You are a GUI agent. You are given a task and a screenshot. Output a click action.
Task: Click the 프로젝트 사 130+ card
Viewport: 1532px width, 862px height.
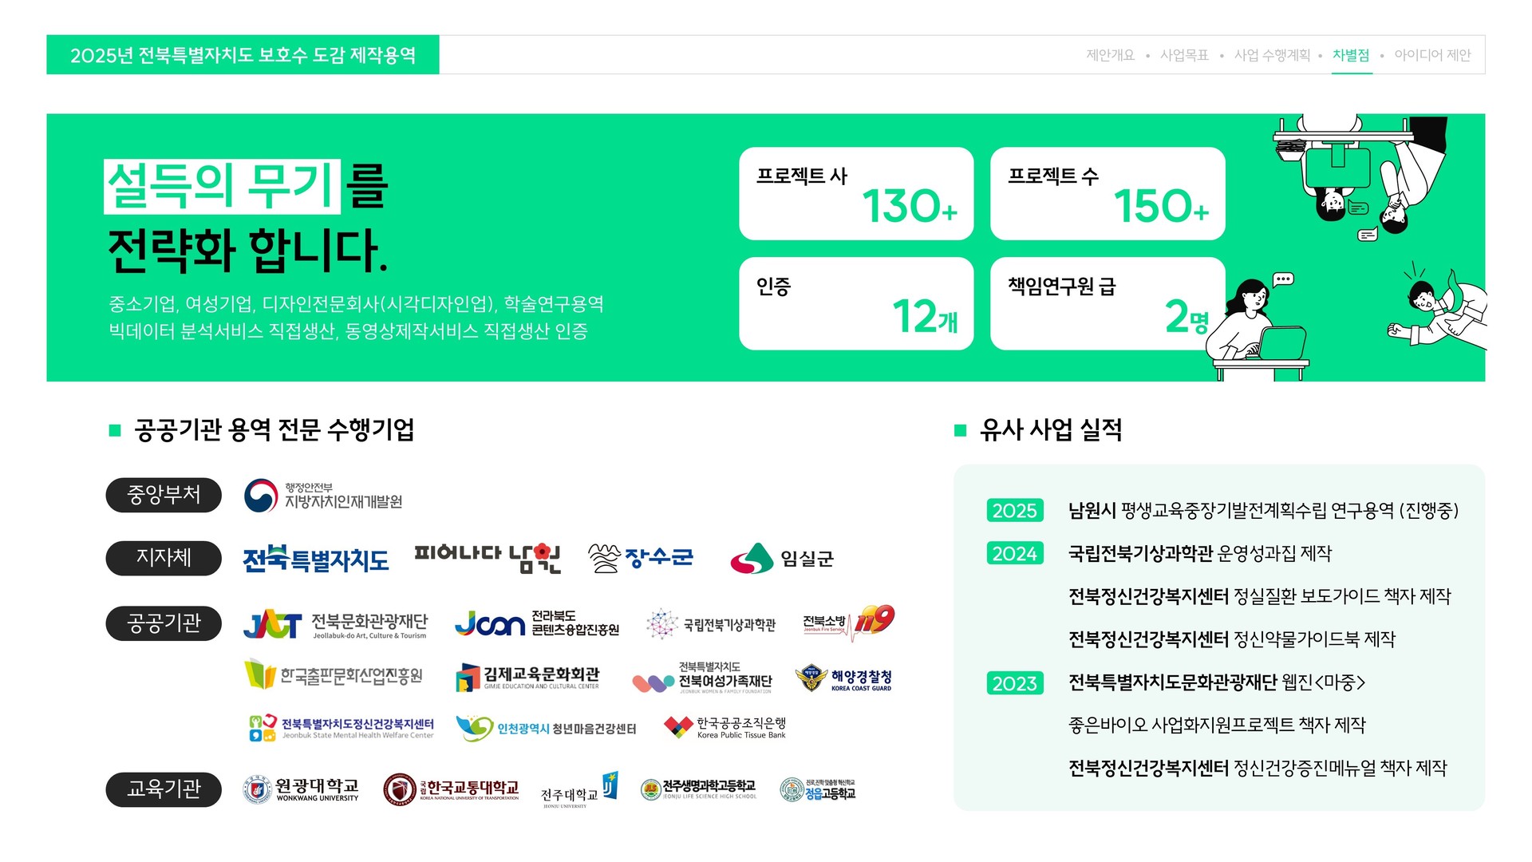pyautogui.click(x=856, y=194)
